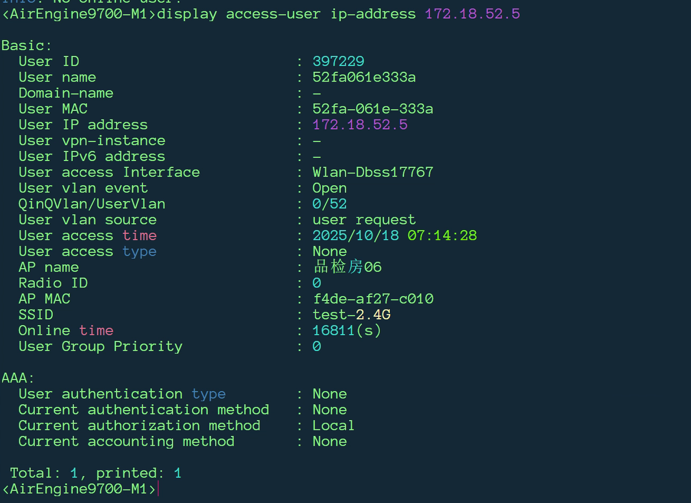This screenshot has height=503, width=691.
Task: Click the IP address in the command line
Action: (472, 14)
